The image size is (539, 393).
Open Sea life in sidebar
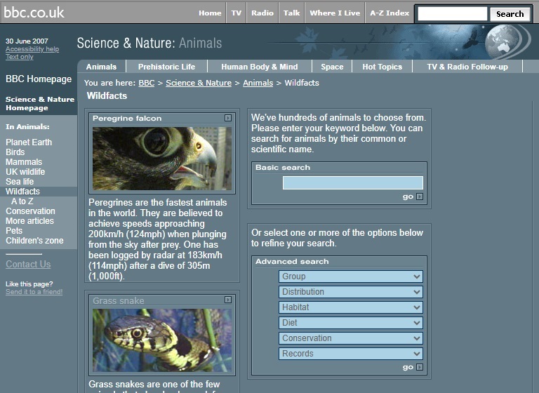click(20, 182)
